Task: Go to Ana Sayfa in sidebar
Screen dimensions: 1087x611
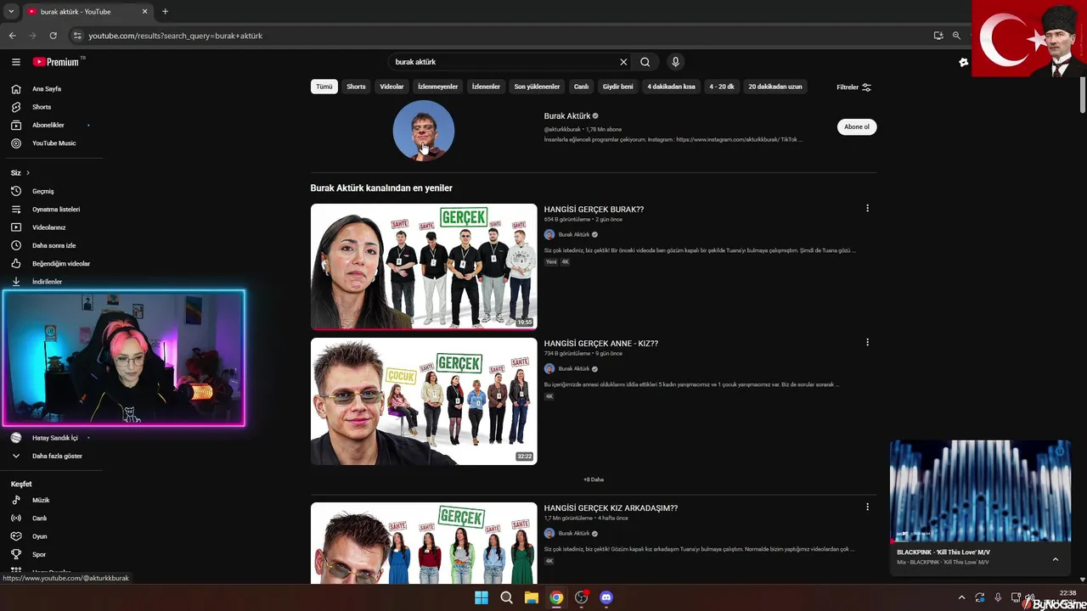Action: click(x=47, y=89)
